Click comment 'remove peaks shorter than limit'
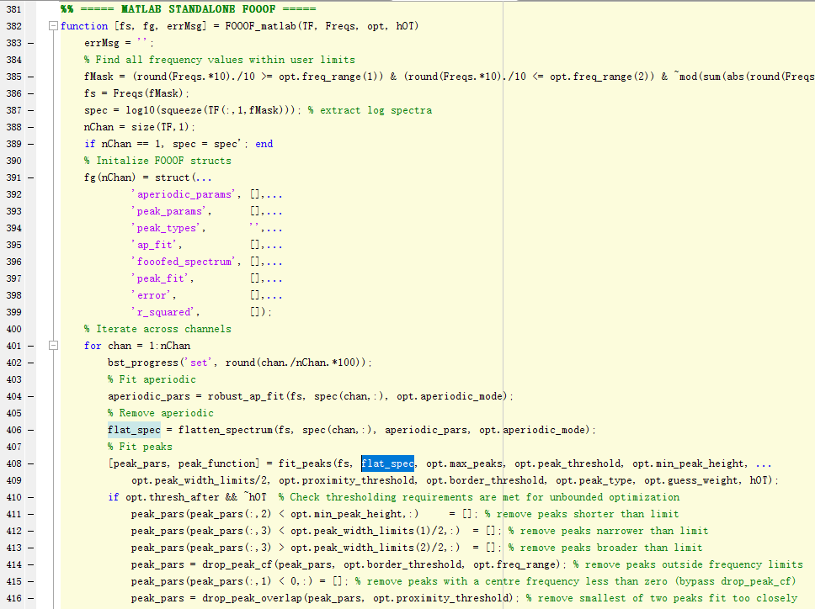This screenshot has width=815, height=609. tap(588, 514)
